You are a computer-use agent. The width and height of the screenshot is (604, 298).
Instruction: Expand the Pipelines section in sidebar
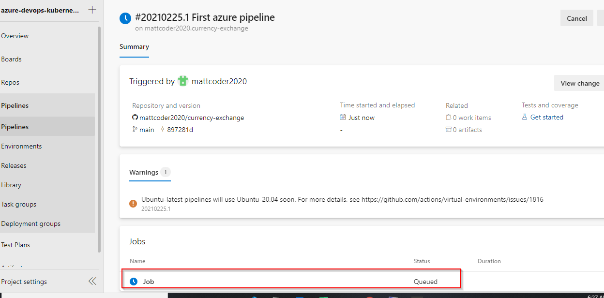15,105
